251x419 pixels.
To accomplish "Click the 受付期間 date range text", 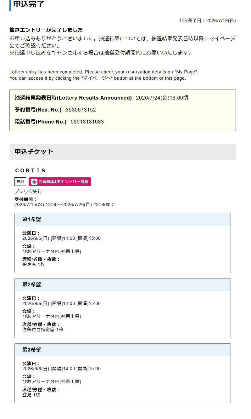I will coord(64,205).
